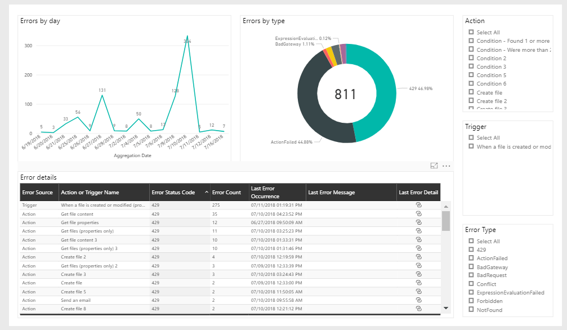
Task: Open error detail link for Create file 3 row
Action: (x=419, y=274)
